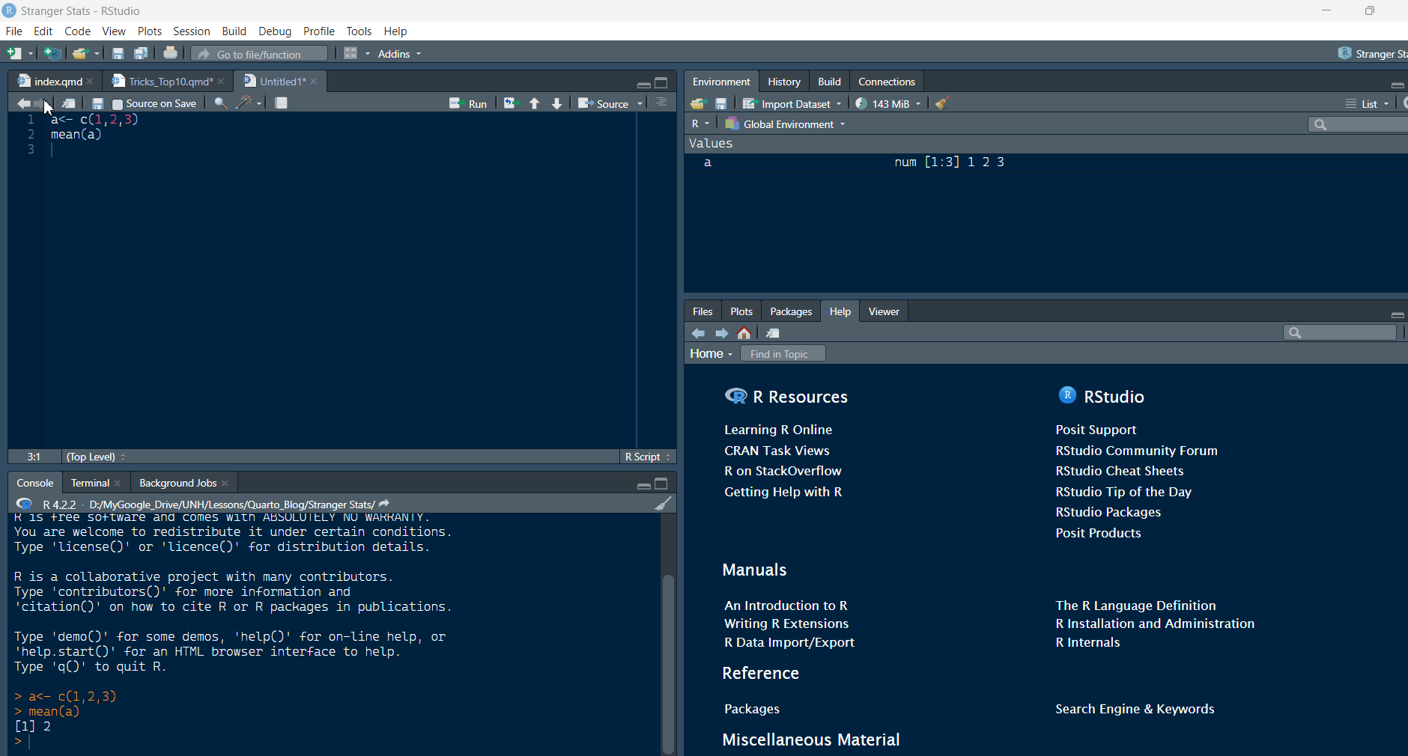View the console working directory arrow icon
The height and width of the screenshot is (756, 1408).
384,504
